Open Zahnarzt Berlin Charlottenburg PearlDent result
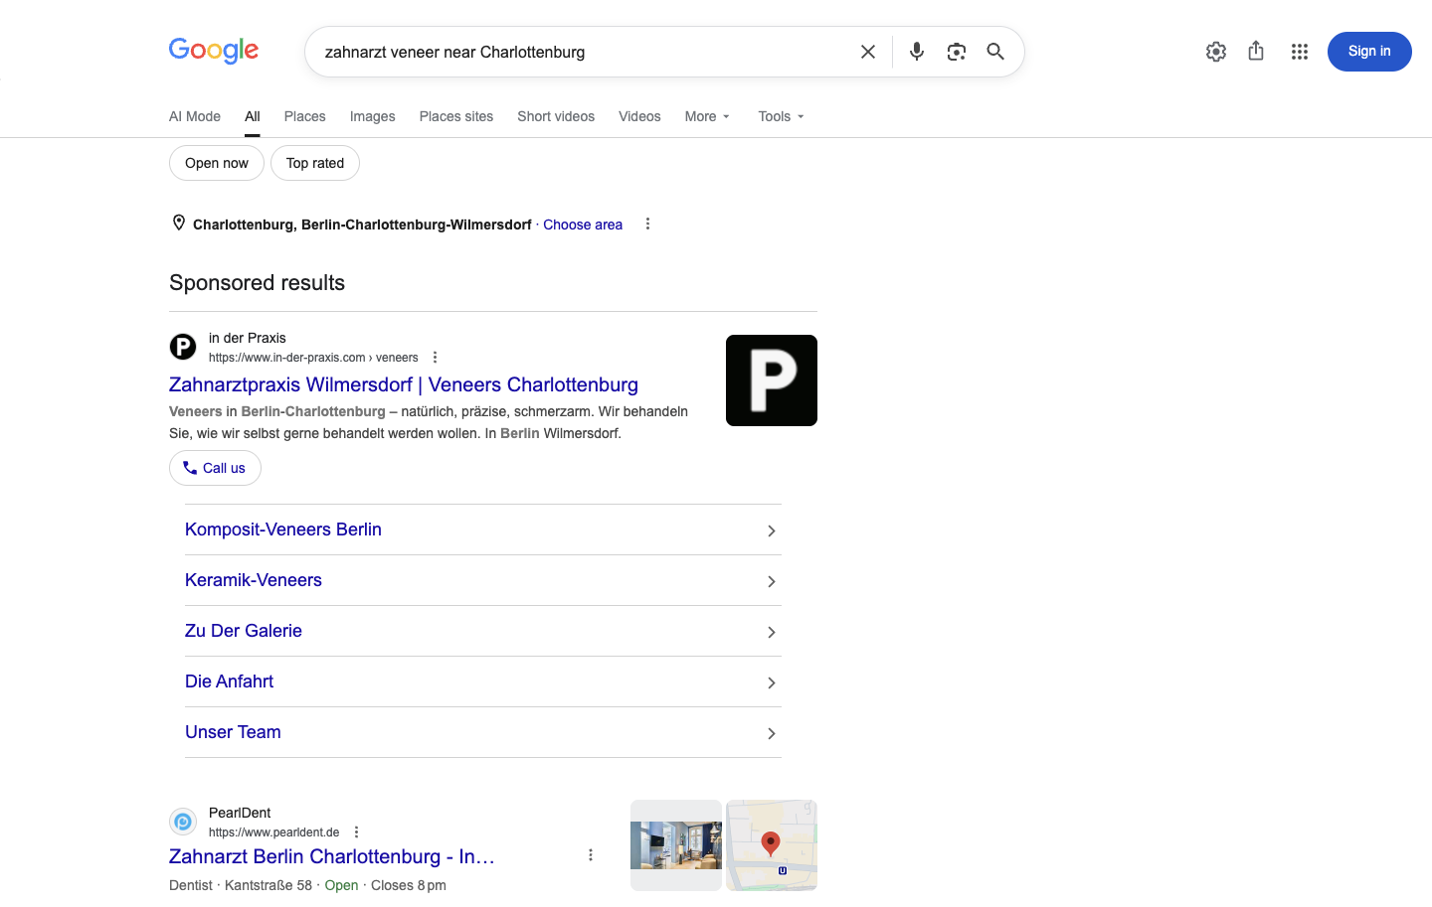1432x907 pixels. [x=332, y=856]
